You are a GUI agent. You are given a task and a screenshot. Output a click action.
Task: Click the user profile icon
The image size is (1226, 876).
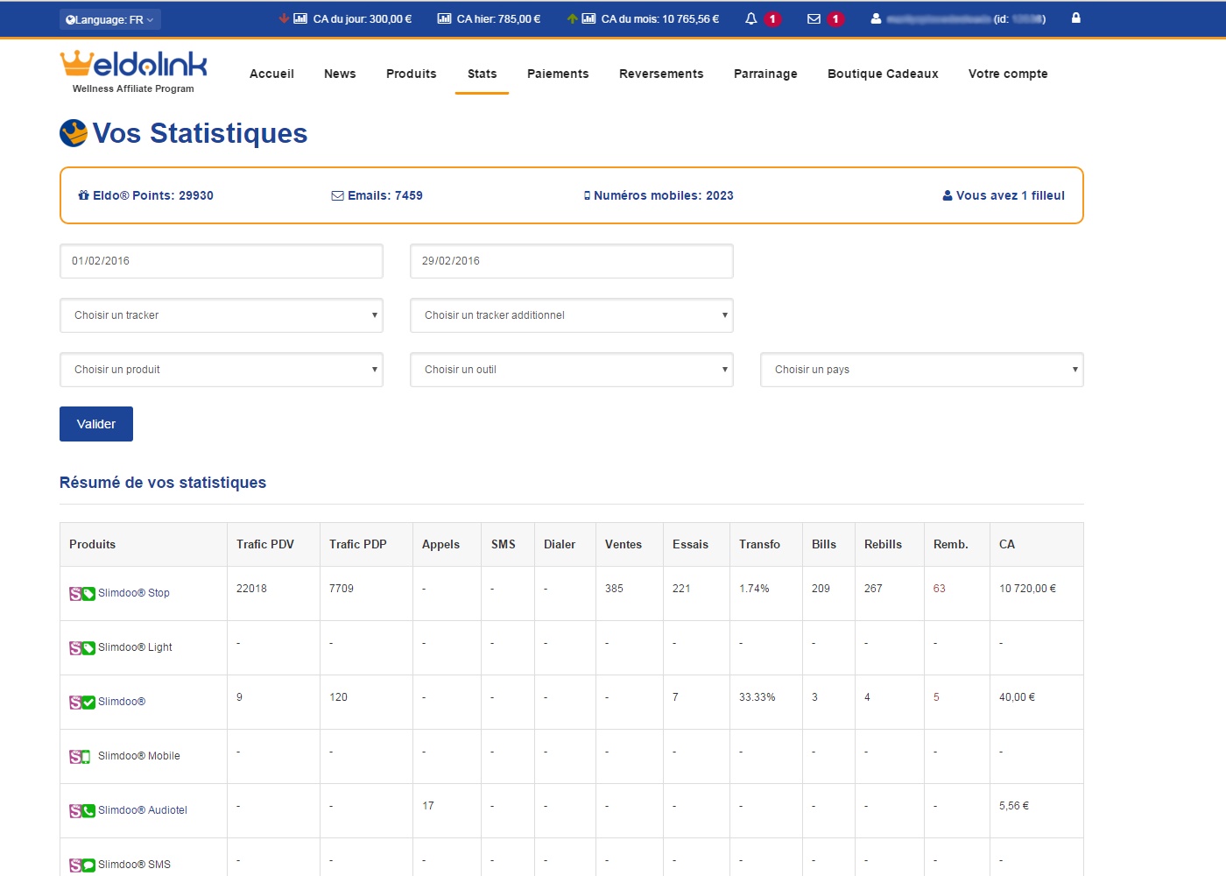[x=876, y=18]
